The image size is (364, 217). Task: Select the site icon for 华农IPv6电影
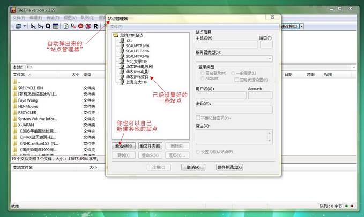(122, 72)
